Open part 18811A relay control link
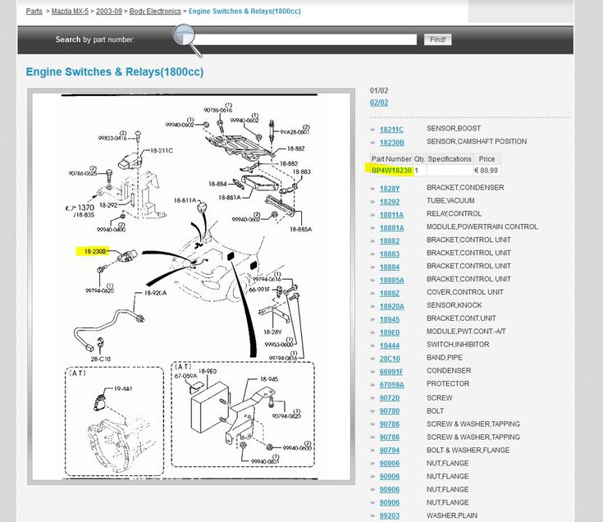The width and height of the screenshot is (603, 522). point(391,215)
